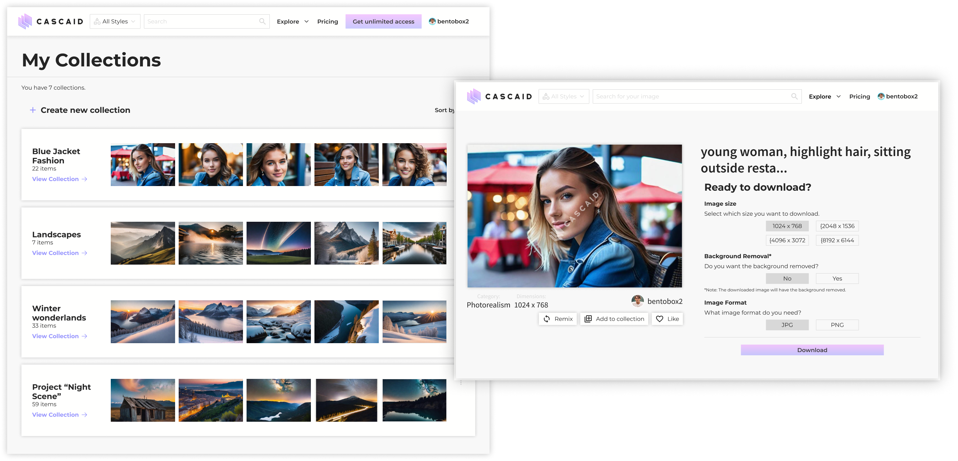Click the Cascaid logo in collections header

(51, 21)
